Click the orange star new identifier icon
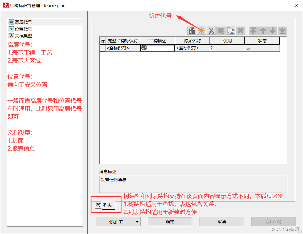 point(202,31)
